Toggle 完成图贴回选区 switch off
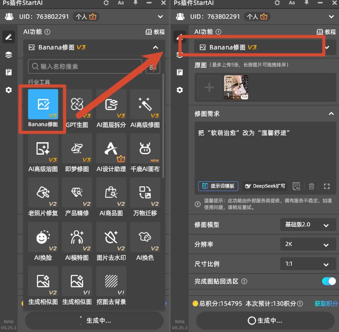This screenshot has width=339, height=332. click(x=329, y=281)
